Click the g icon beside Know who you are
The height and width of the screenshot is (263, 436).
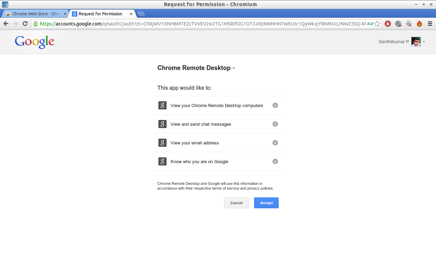[162, 161]
